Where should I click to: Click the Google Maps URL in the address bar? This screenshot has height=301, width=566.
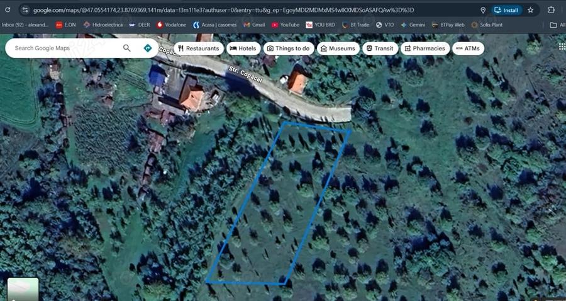[x=224, y=10]
